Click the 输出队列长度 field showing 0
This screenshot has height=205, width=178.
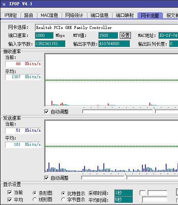(174, 44)
